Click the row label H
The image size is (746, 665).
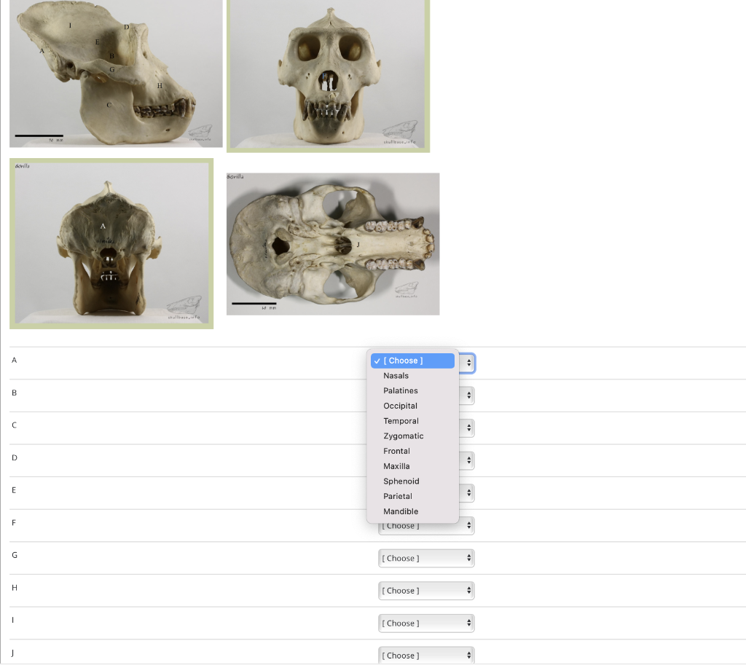15,588
